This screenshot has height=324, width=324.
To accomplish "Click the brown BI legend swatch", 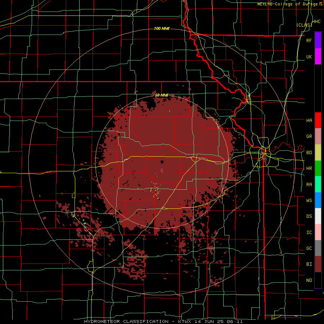I will point(318,264).
